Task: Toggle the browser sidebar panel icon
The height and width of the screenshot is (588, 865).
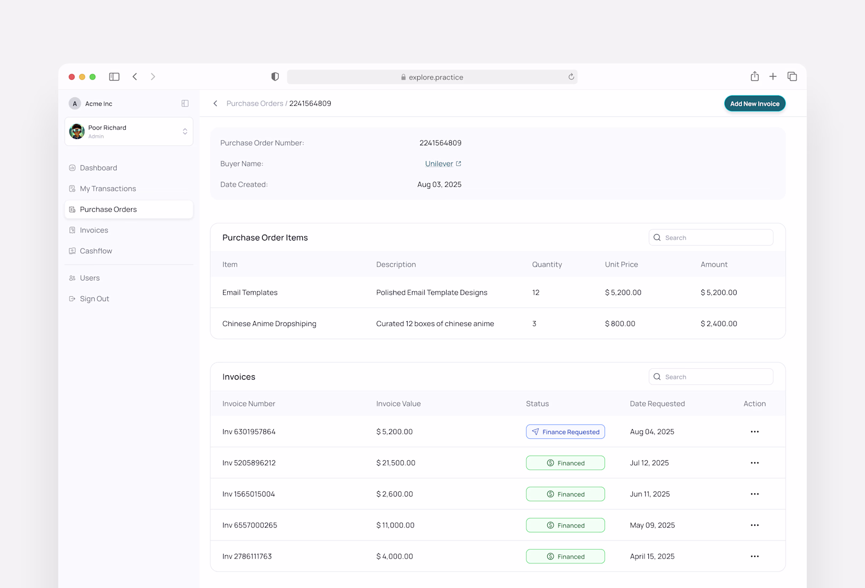Action: pos(114,77)
